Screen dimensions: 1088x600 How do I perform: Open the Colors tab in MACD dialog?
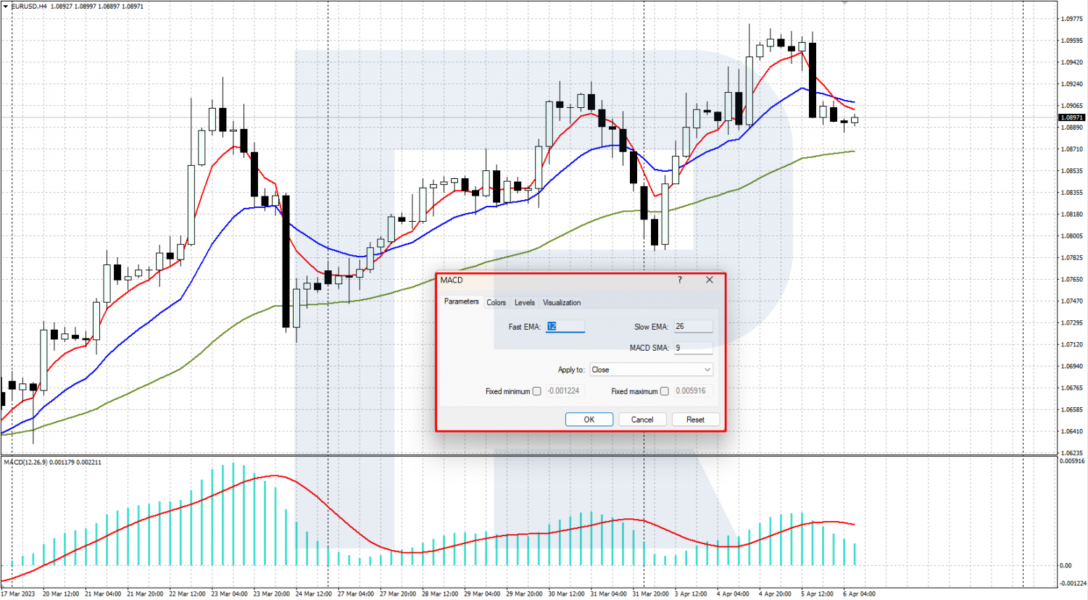pos(496,303)
